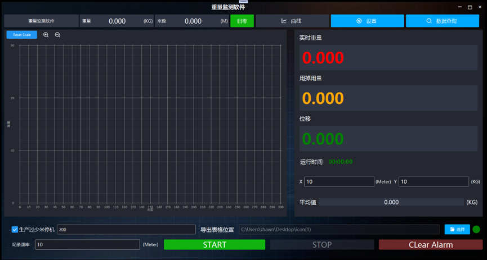Maximize the 重量监测软件 window

click(x=470, y=7)
